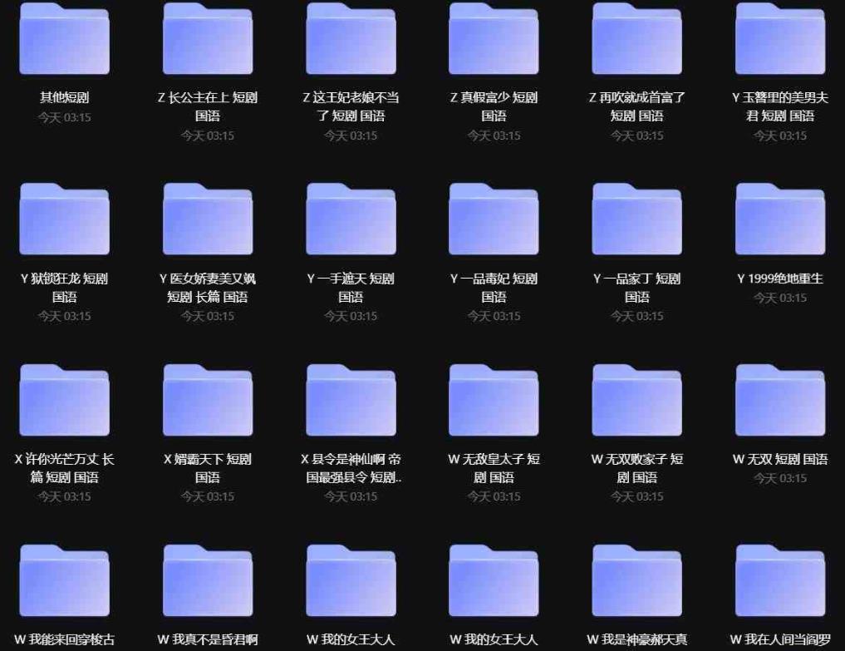Image resolution: width=845 pixels, height=651 pixels.
Task: Click the X 许你光芒万丈 folder name label
Action: pos(64,468)
